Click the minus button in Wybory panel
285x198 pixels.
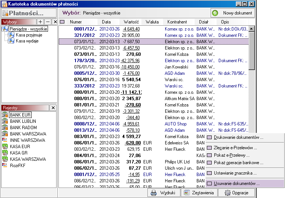48,22
